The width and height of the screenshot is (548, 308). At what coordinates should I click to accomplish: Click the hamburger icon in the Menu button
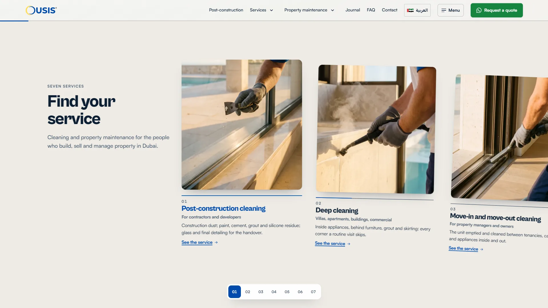click(x=444, y=10)
